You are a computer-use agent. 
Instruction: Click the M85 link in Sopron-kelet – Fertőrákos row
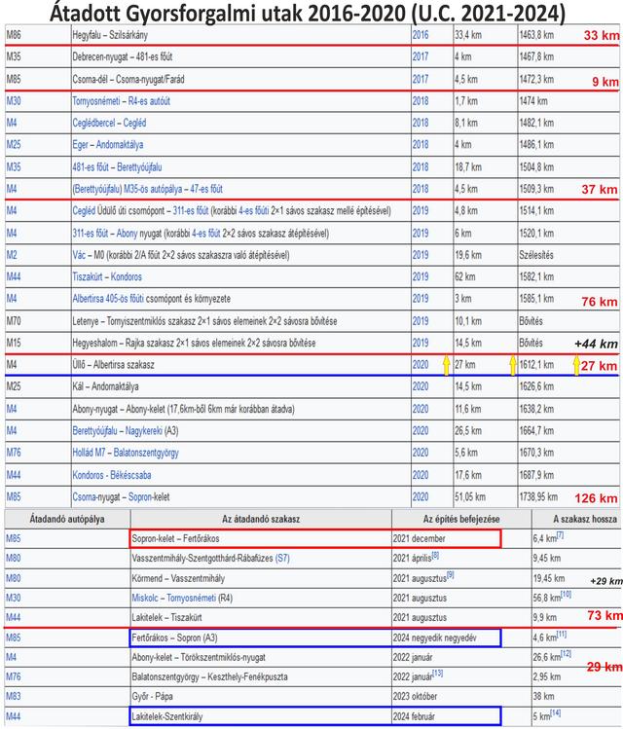click(x=14, y=538)
